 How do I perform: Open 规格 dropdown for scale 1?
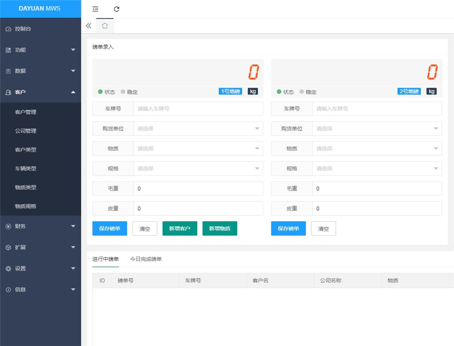(198, 168)
